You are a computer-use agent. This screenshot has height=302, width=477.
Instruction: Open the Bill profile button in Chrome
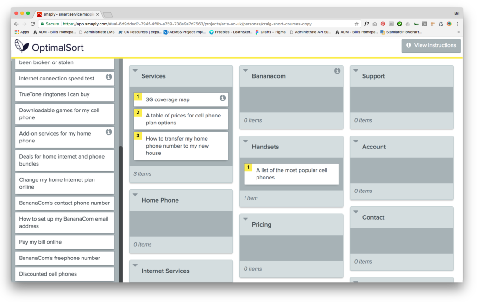click(x=457, y=13)
